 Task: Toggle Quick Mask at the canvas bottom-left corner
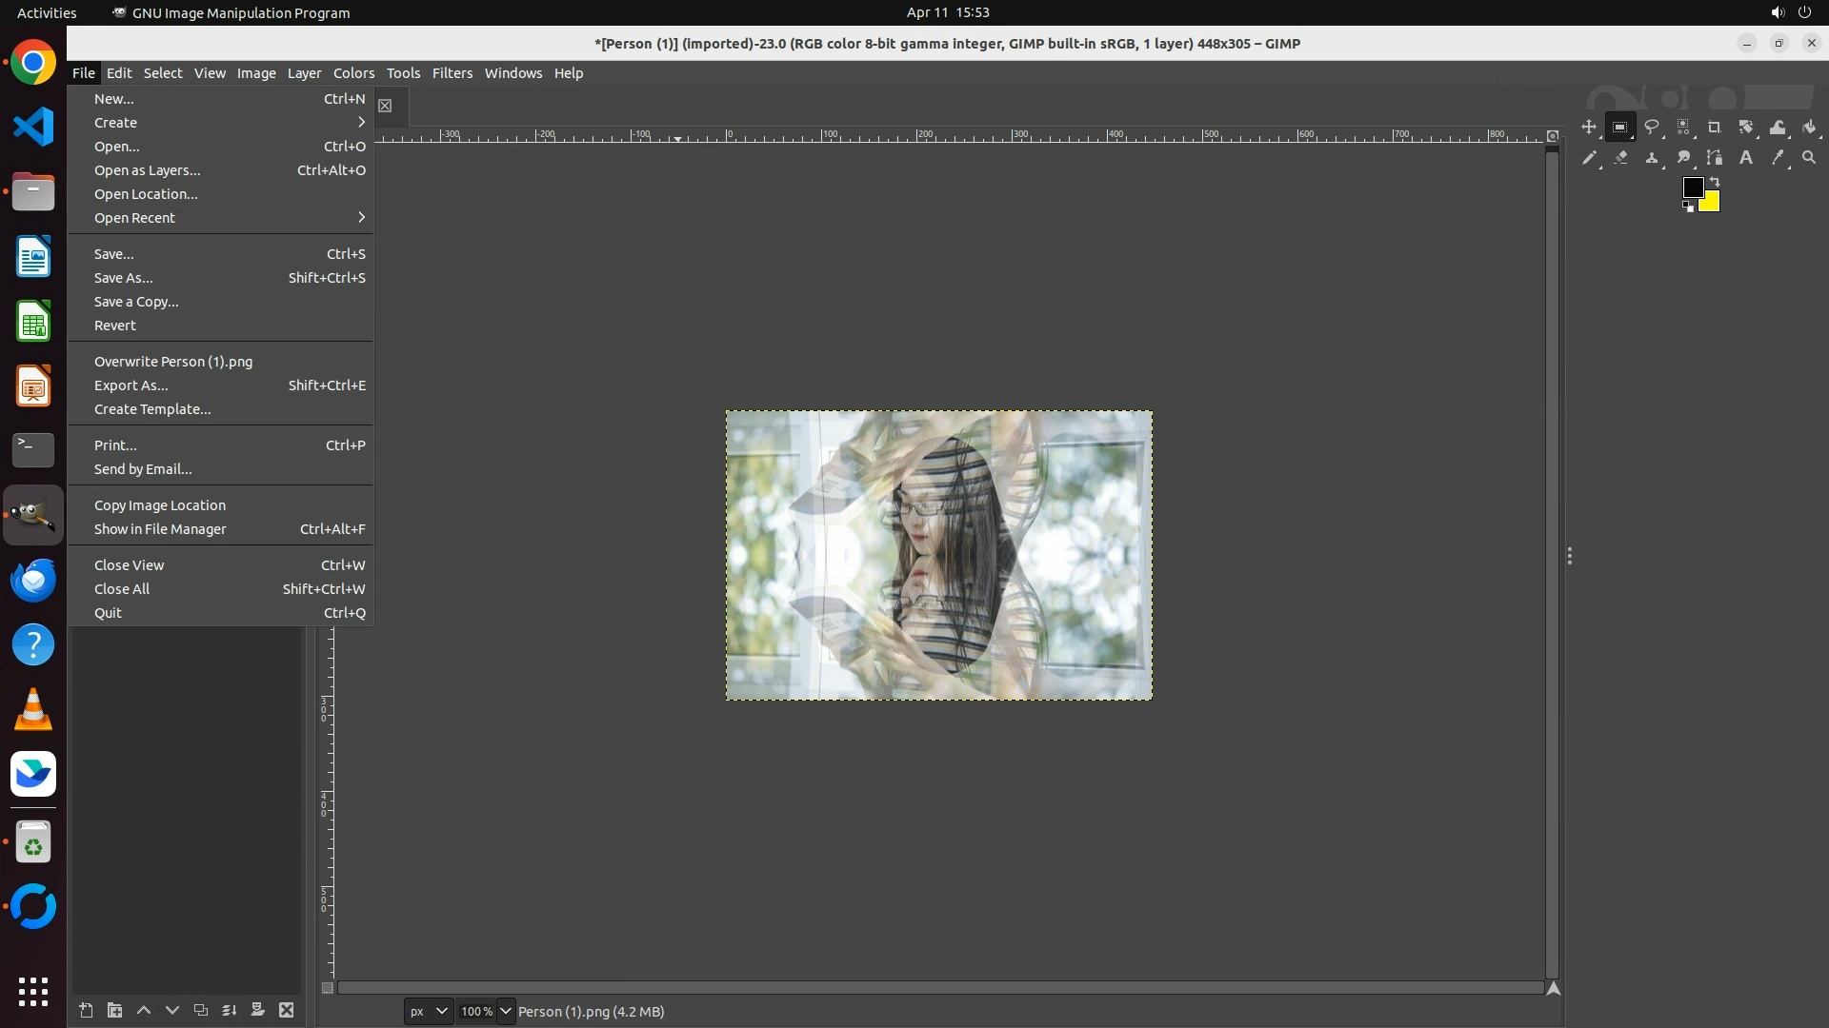click(328, 988)
